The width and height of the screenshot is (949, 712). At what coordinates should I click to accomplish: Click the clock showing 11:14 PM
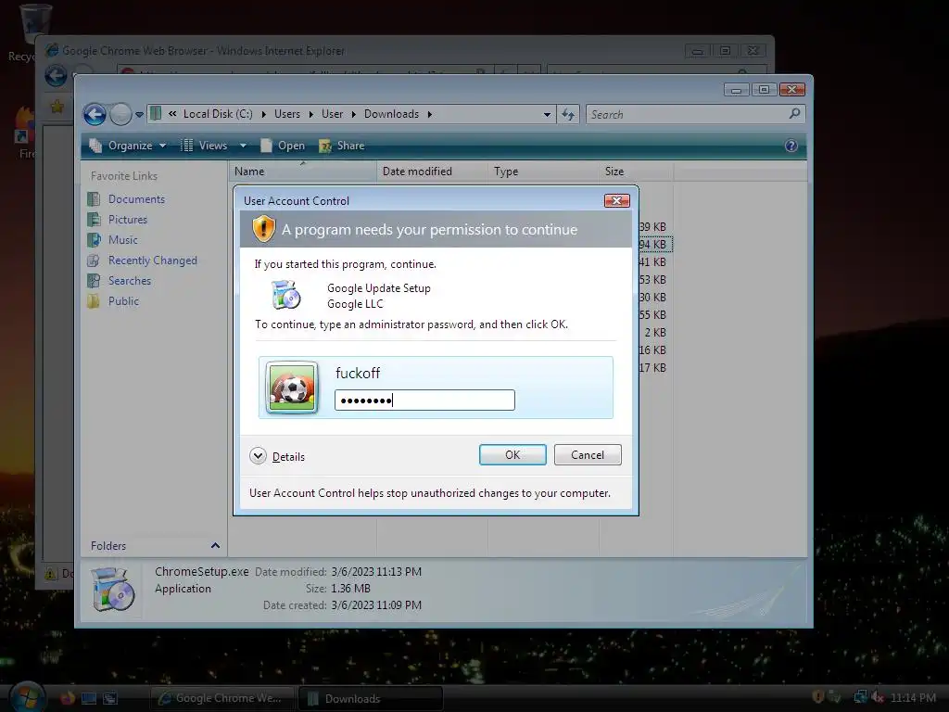(913, 697)
